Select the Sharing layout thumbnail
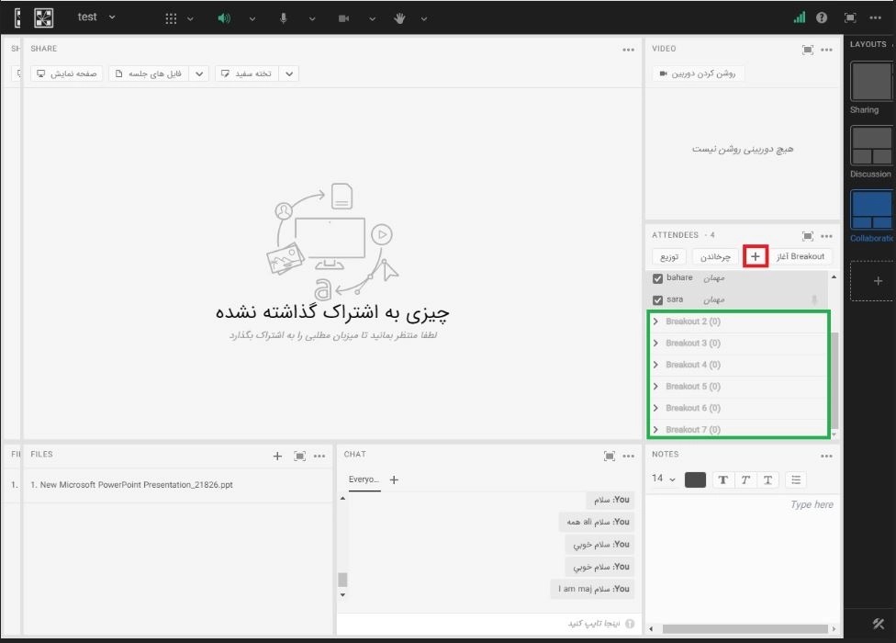This screenshot has height=643, width=896. click(871, 81)
